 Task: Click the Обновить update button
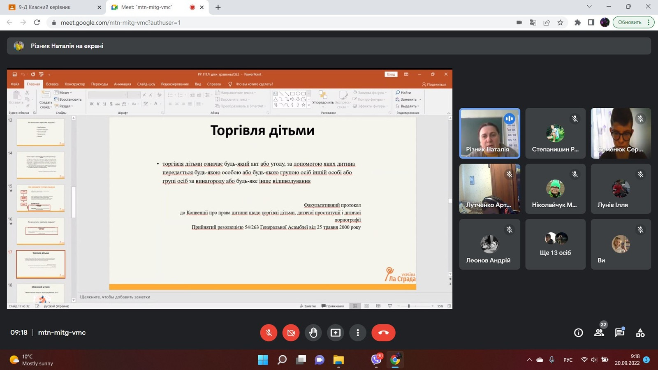[629, 22]
